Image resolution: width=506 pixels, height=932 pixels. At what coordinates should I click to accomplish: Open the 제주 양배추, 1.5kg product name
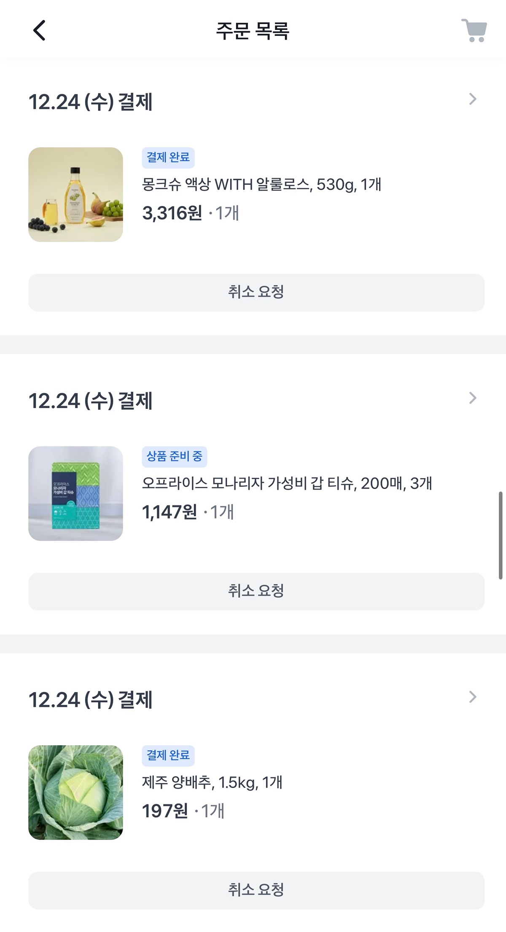pos(212,783)
